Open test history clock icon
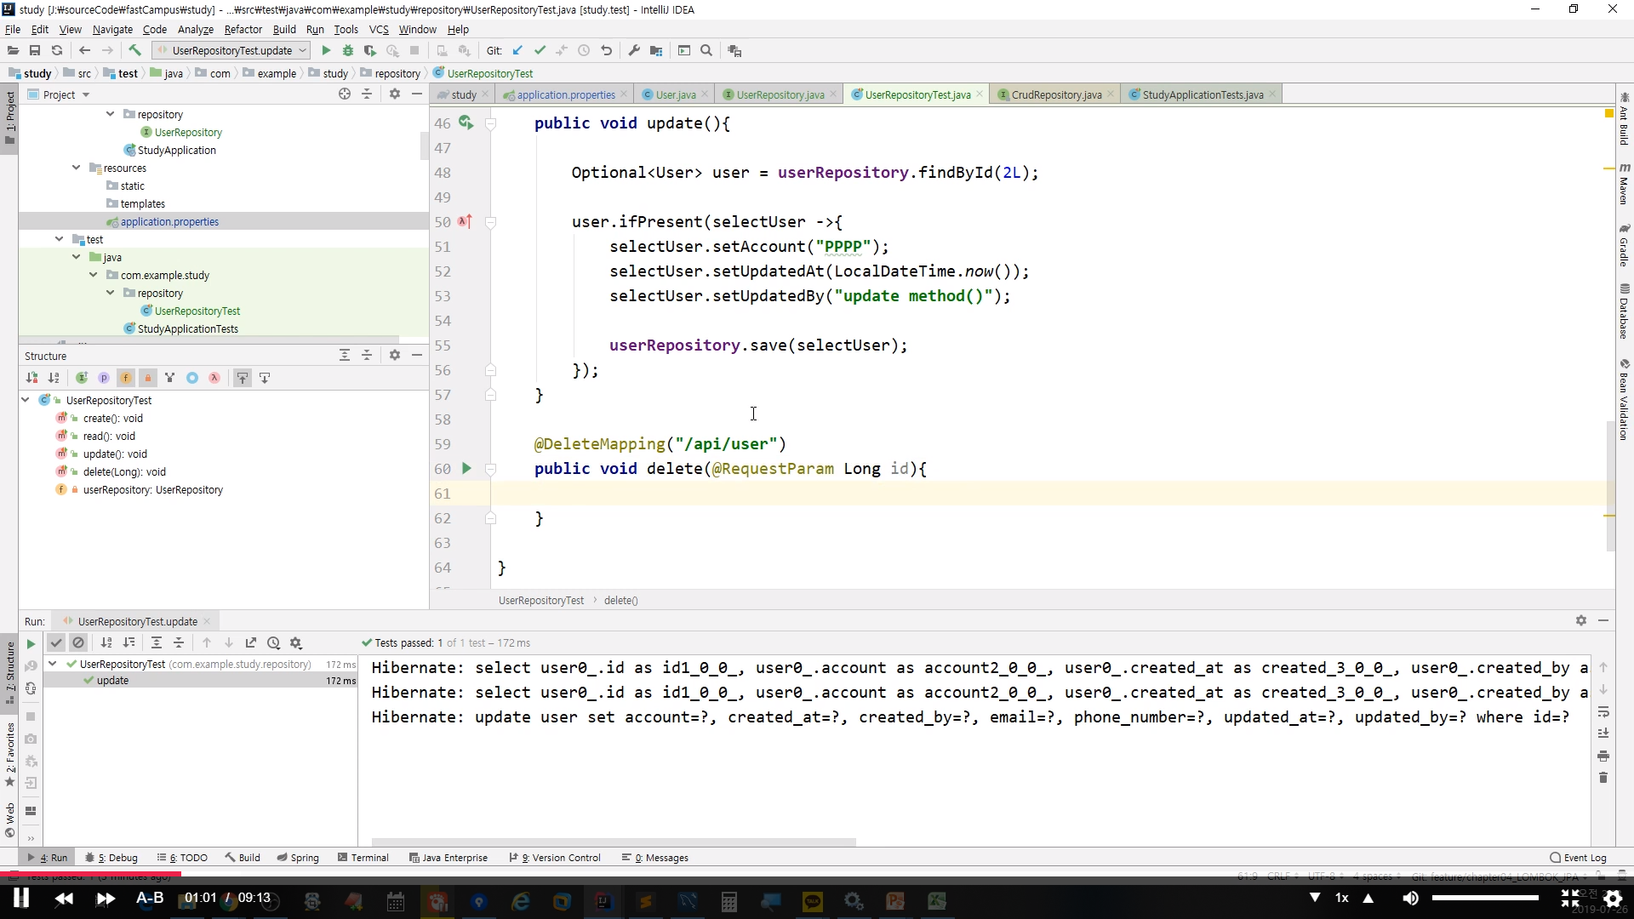The height and width of the screenshot is (919, 1634). (273, 643)
